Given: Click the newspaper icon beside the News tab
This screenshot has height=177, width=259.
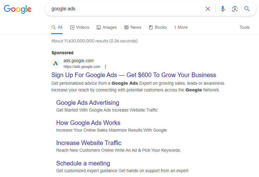Looking at the screenshot, I should tap(126, 27).
